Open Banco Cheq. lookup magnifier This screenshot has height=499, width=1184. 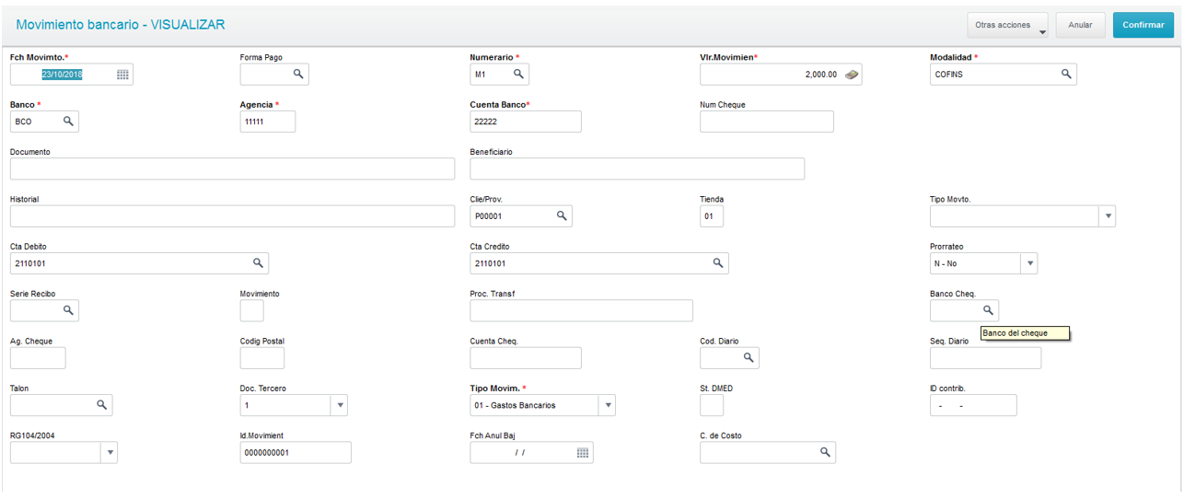click(x=988, y=310)
